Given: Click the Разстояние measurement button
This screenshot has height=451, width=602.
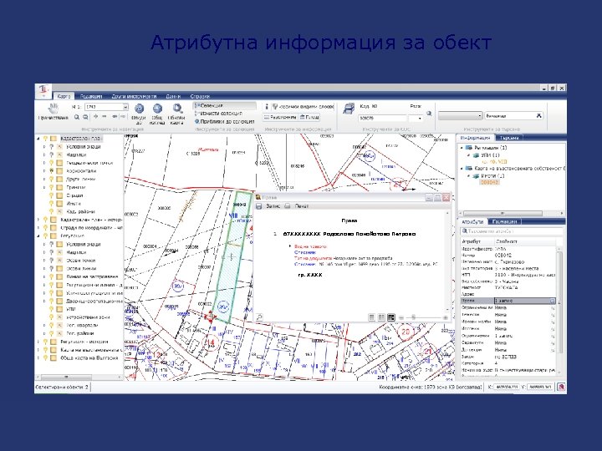Looking at the screenshot, I should coord(280,117).
